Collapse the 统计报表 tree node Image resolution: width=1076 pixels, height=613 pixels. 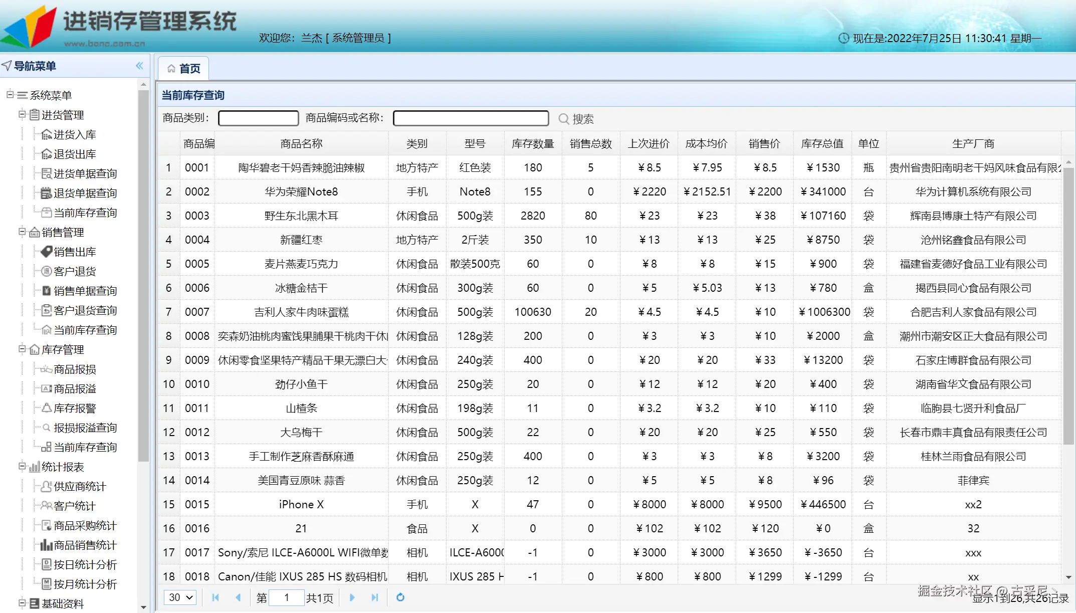pyautogui.click(x=22, y=466)
